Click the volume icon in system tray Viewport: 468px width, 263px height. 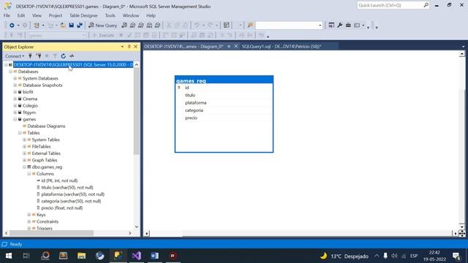tap(394, 256)
